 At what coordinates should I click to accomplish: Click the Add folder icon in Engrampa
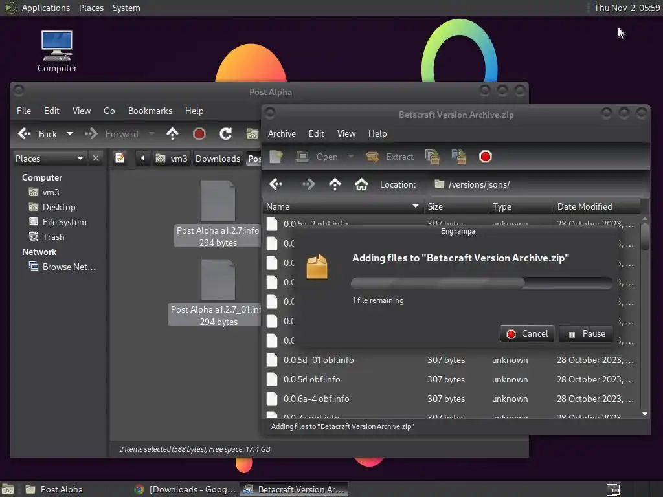459,157
